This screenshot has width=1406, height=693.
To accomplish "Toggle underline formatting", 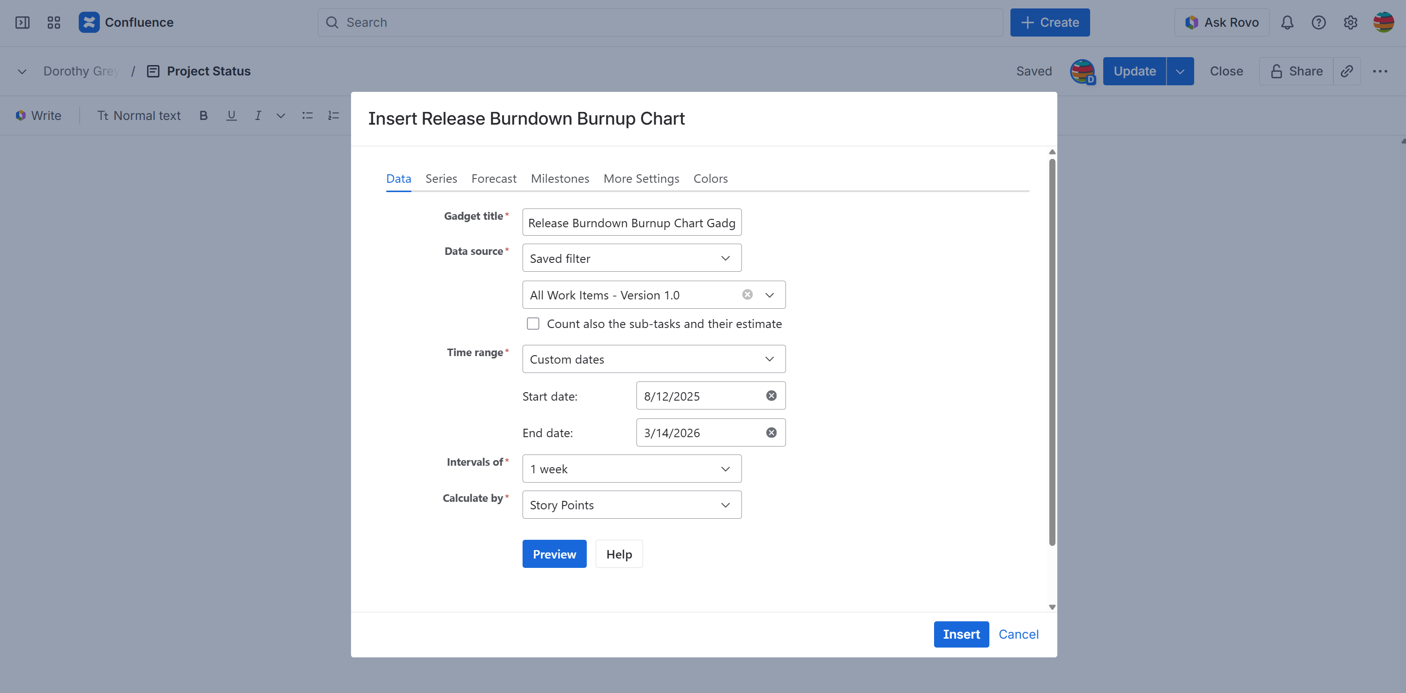I will 232,115.
